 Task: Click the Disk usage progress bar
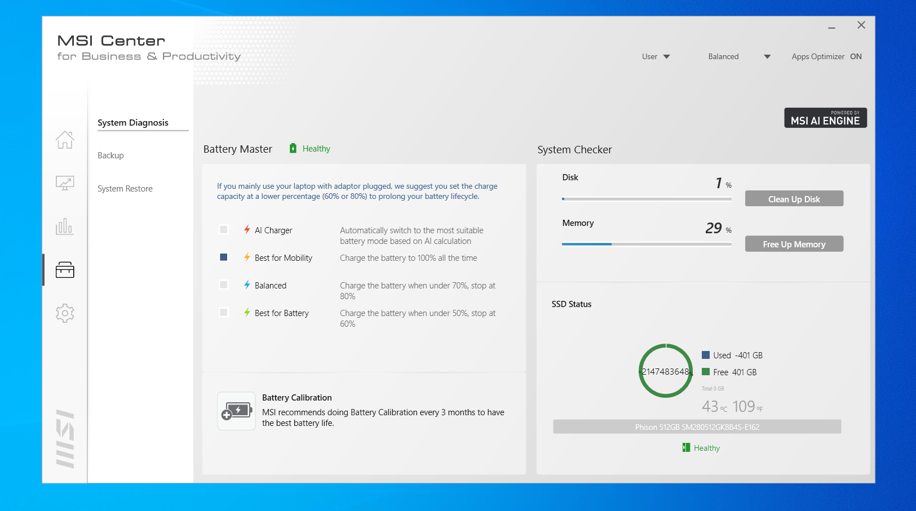click(x=647, y=199)
